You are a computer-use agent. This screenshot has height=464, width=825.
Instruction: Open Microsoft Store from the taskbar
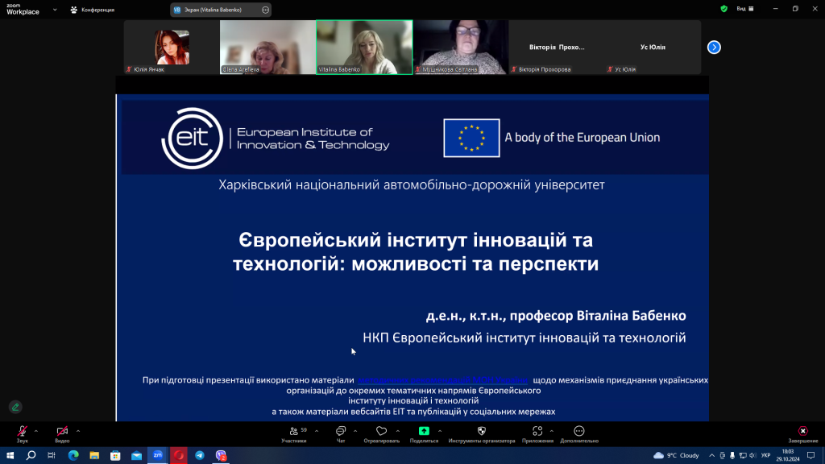[x=115, y=455]
